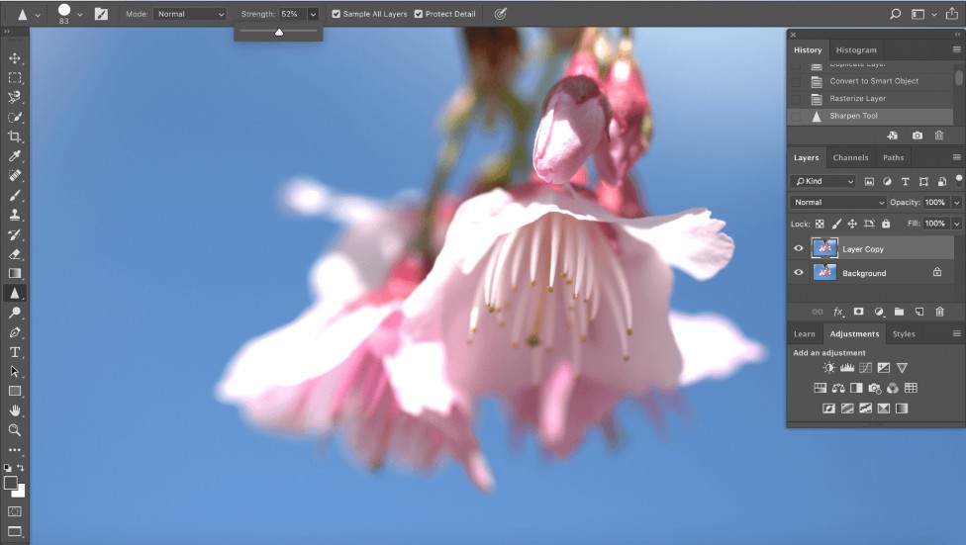Switch to the Channels tab

pos(850,157)
